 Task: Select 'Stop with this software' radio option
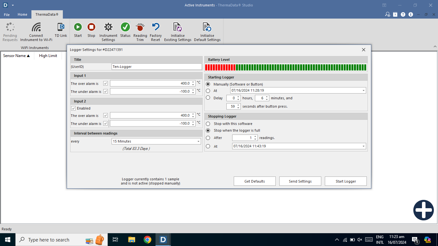point(208,124)
